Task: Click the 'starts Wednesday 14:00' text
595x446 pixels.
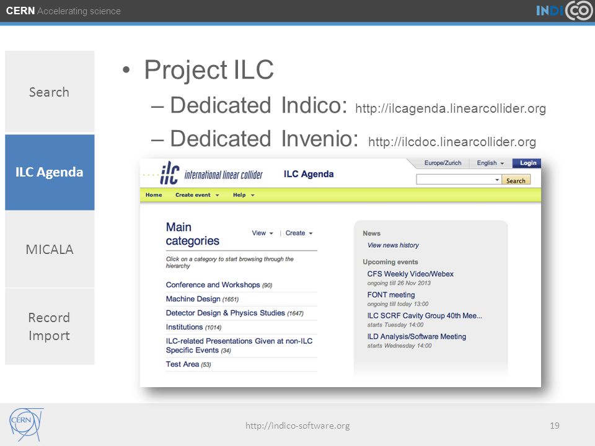Action: pos(399,346)
